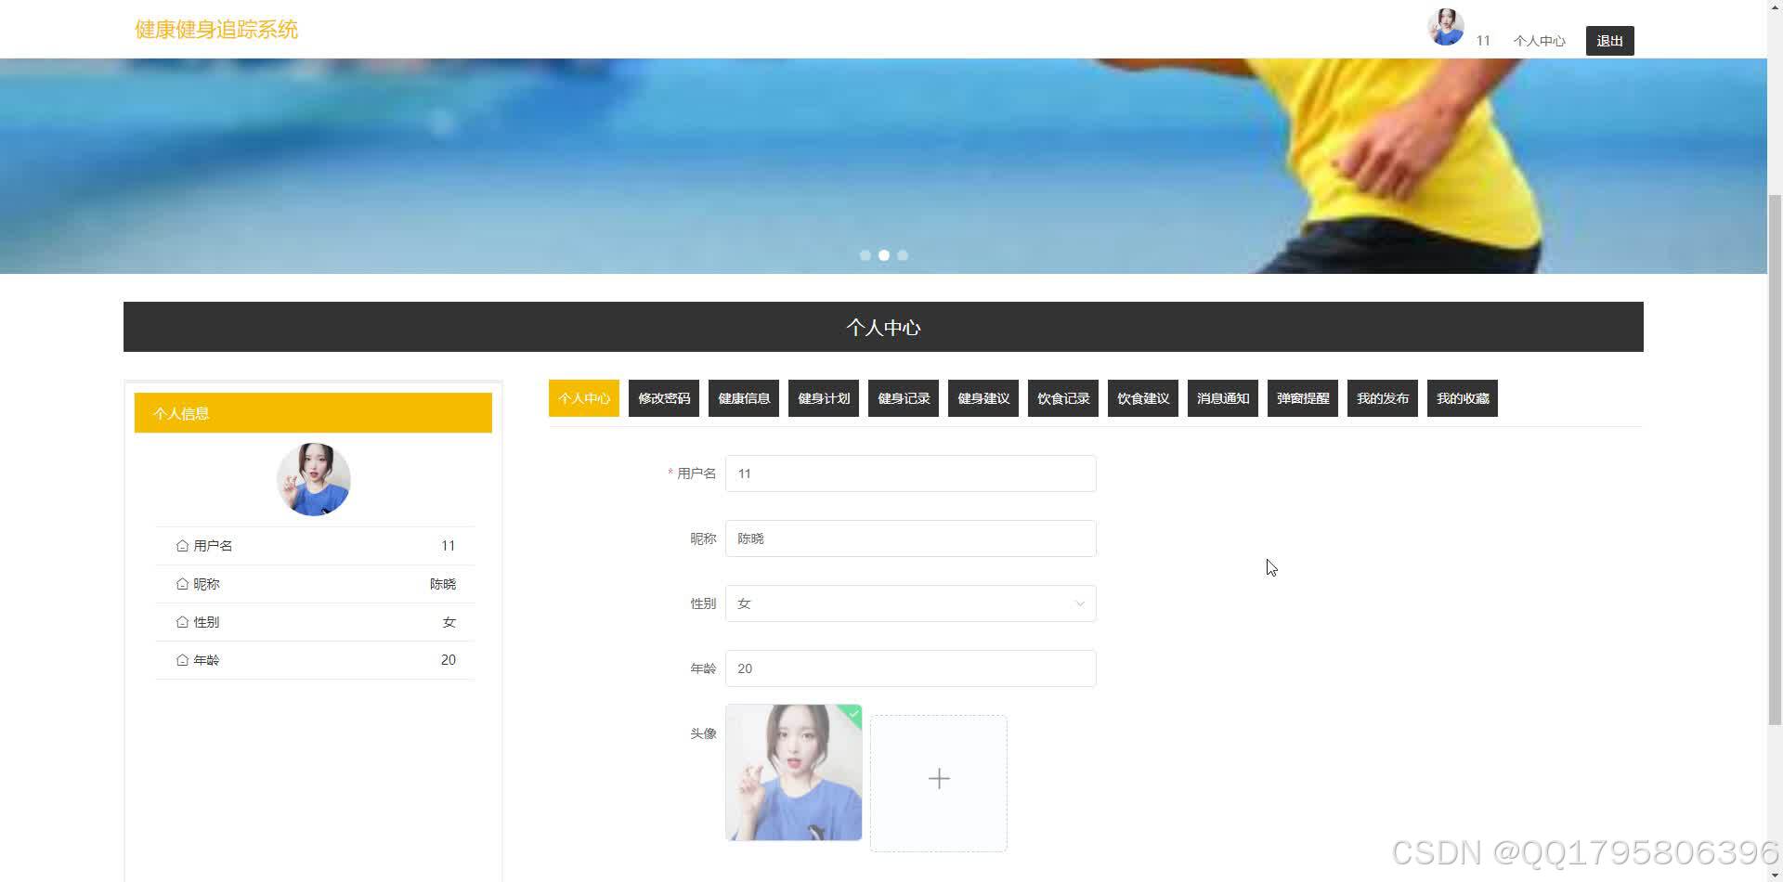The width and height of the screenshot is (1783, 882).
Task: Switch to the 健康信息 tab
Action: [744, 398]
